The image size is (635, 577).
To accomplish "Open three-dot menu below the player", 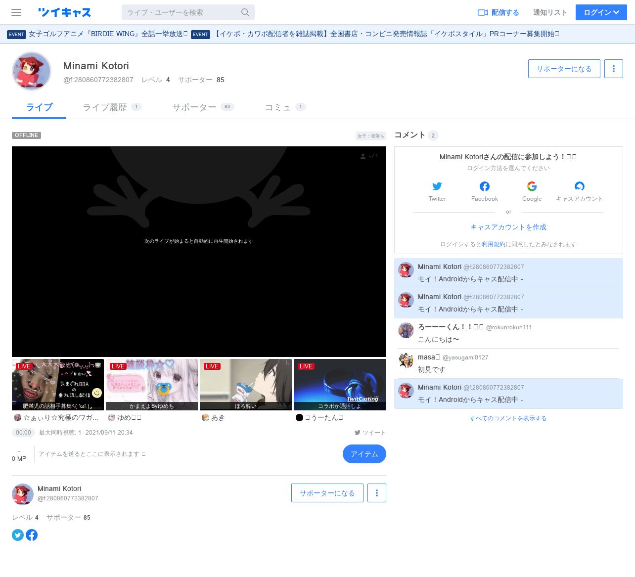I will point(376,493).
